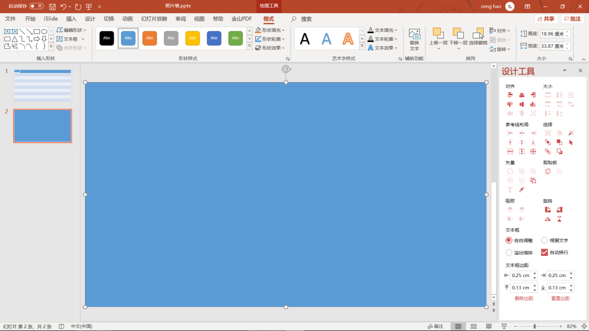Expand the shape styles gallery more arrow
Viewport: 589px width, 331px height.
(x=249, y=46)
